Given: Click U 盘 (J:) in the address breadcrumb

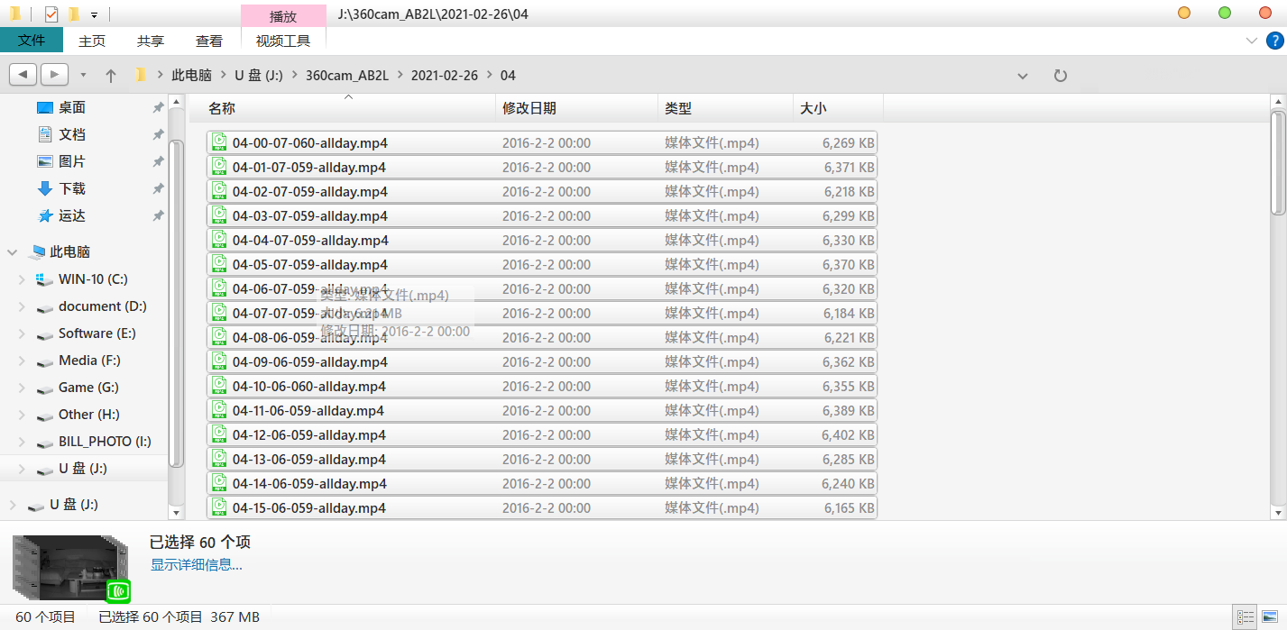Looking at the screenshot, I should [x=259, y=76].
